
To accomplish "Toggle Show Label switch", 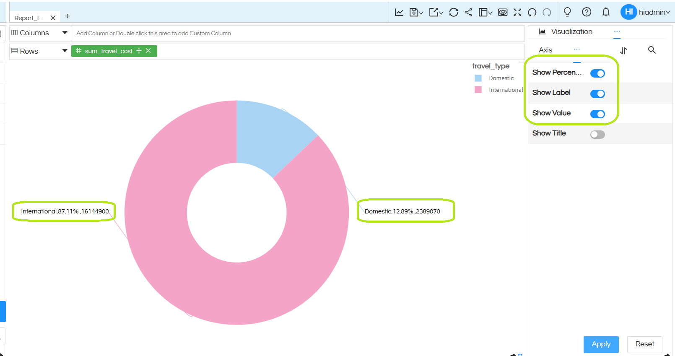I will point(597,94).
